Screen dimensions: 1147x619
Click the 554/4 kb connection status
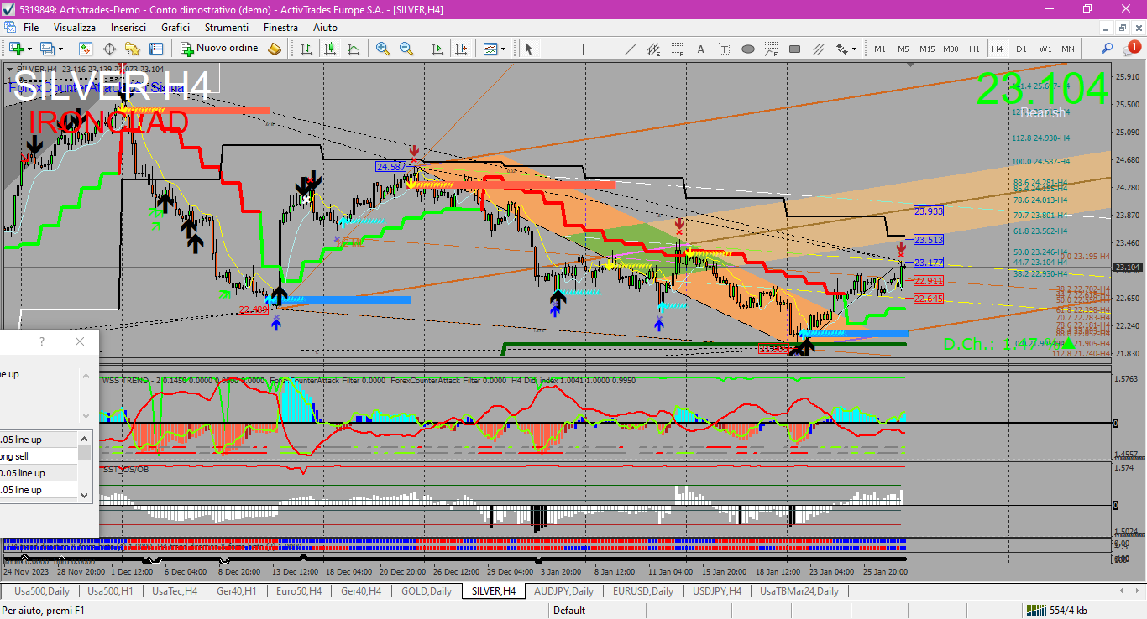pos(1056,610)
